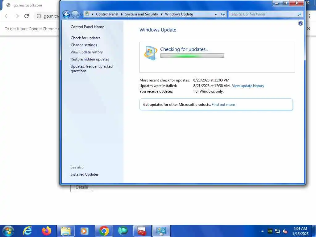
Task: Click the refresh button in Control Panel address bar
Action: pyautogui.click(x=223, y=14)
